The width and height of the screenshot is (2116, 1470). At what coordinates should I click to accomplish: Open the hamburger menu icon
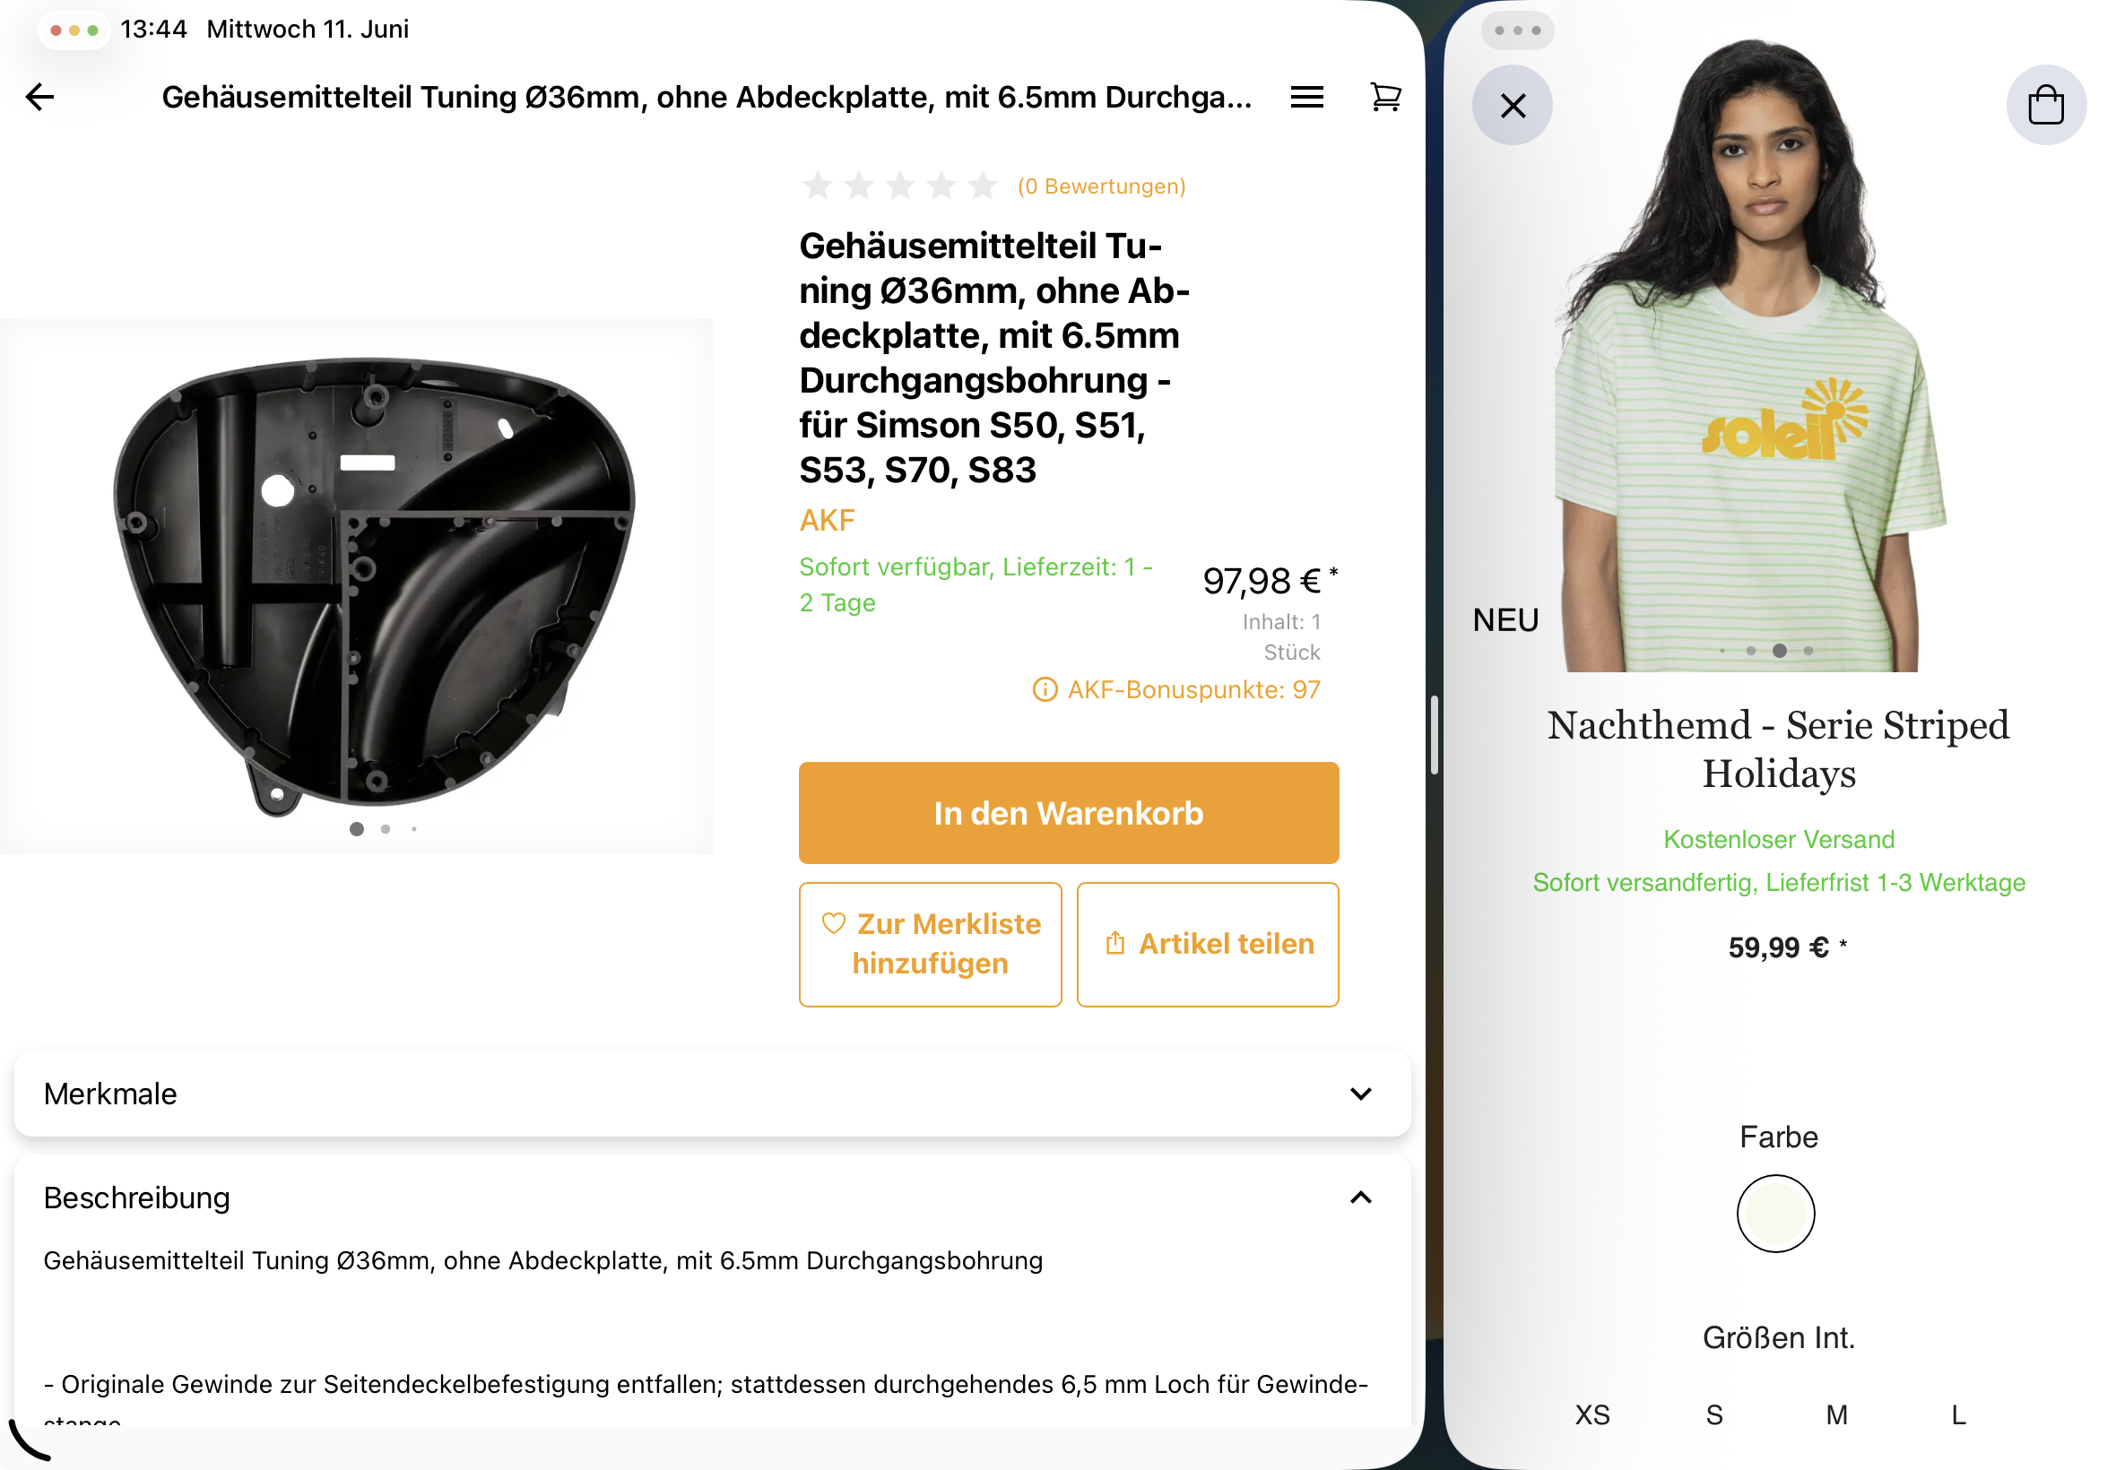click(1306, 97)
